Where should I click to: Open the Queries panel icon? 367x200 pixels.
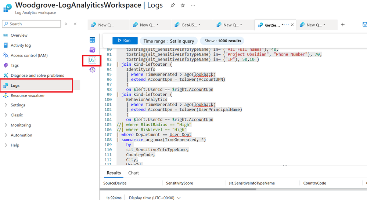click(92, 50)
